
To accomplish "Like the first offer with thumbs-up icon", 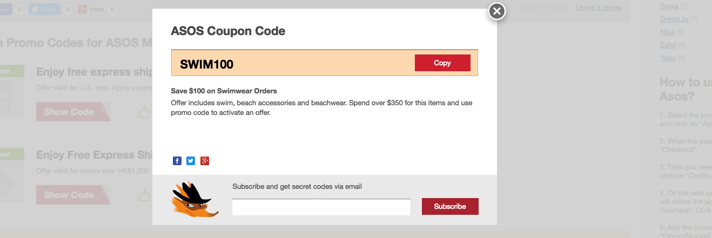I will 144,112.
